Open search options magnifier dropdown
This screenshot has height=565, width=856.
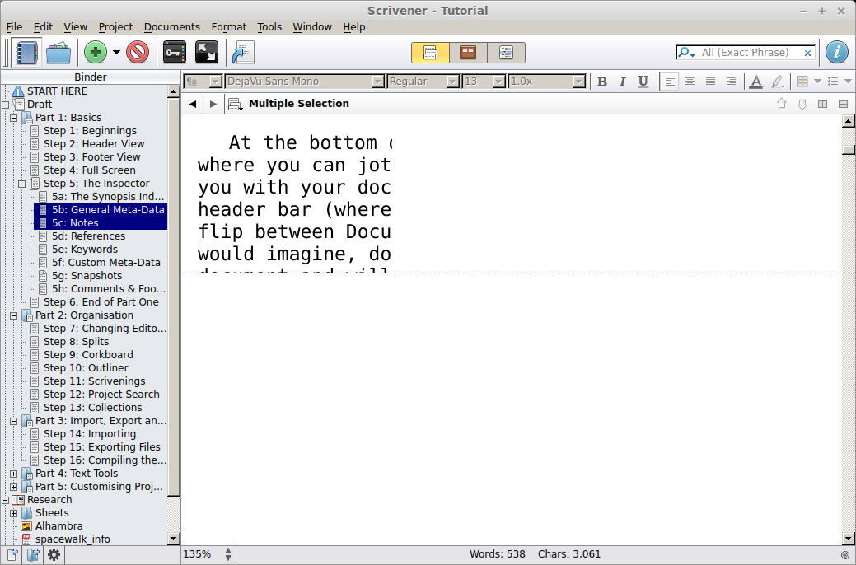(686, 53)
